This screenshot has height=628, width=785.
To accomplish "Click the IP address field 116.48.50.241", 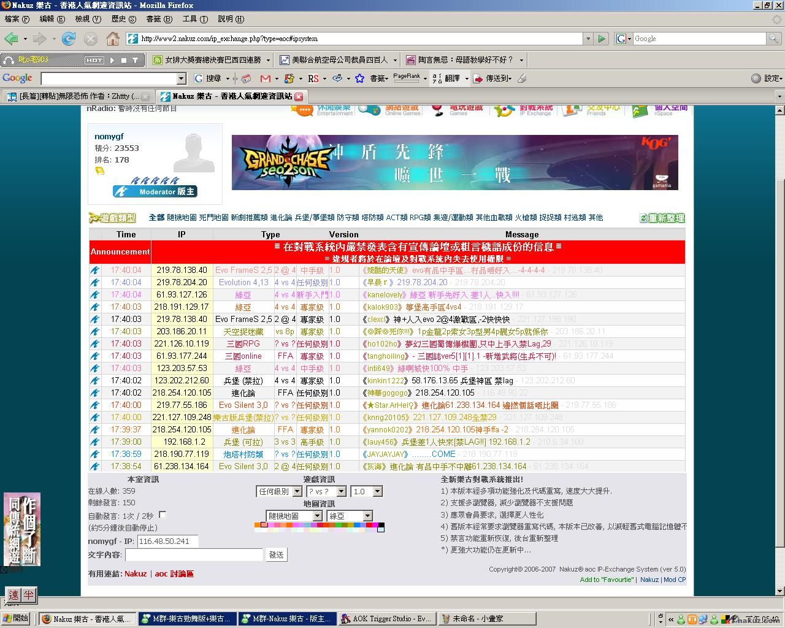I will coord(167,541).
